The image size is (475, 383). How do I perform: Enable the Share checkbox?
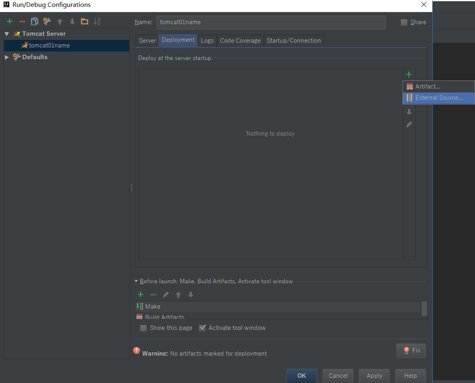pyautogui.click(x=404, y=22)
